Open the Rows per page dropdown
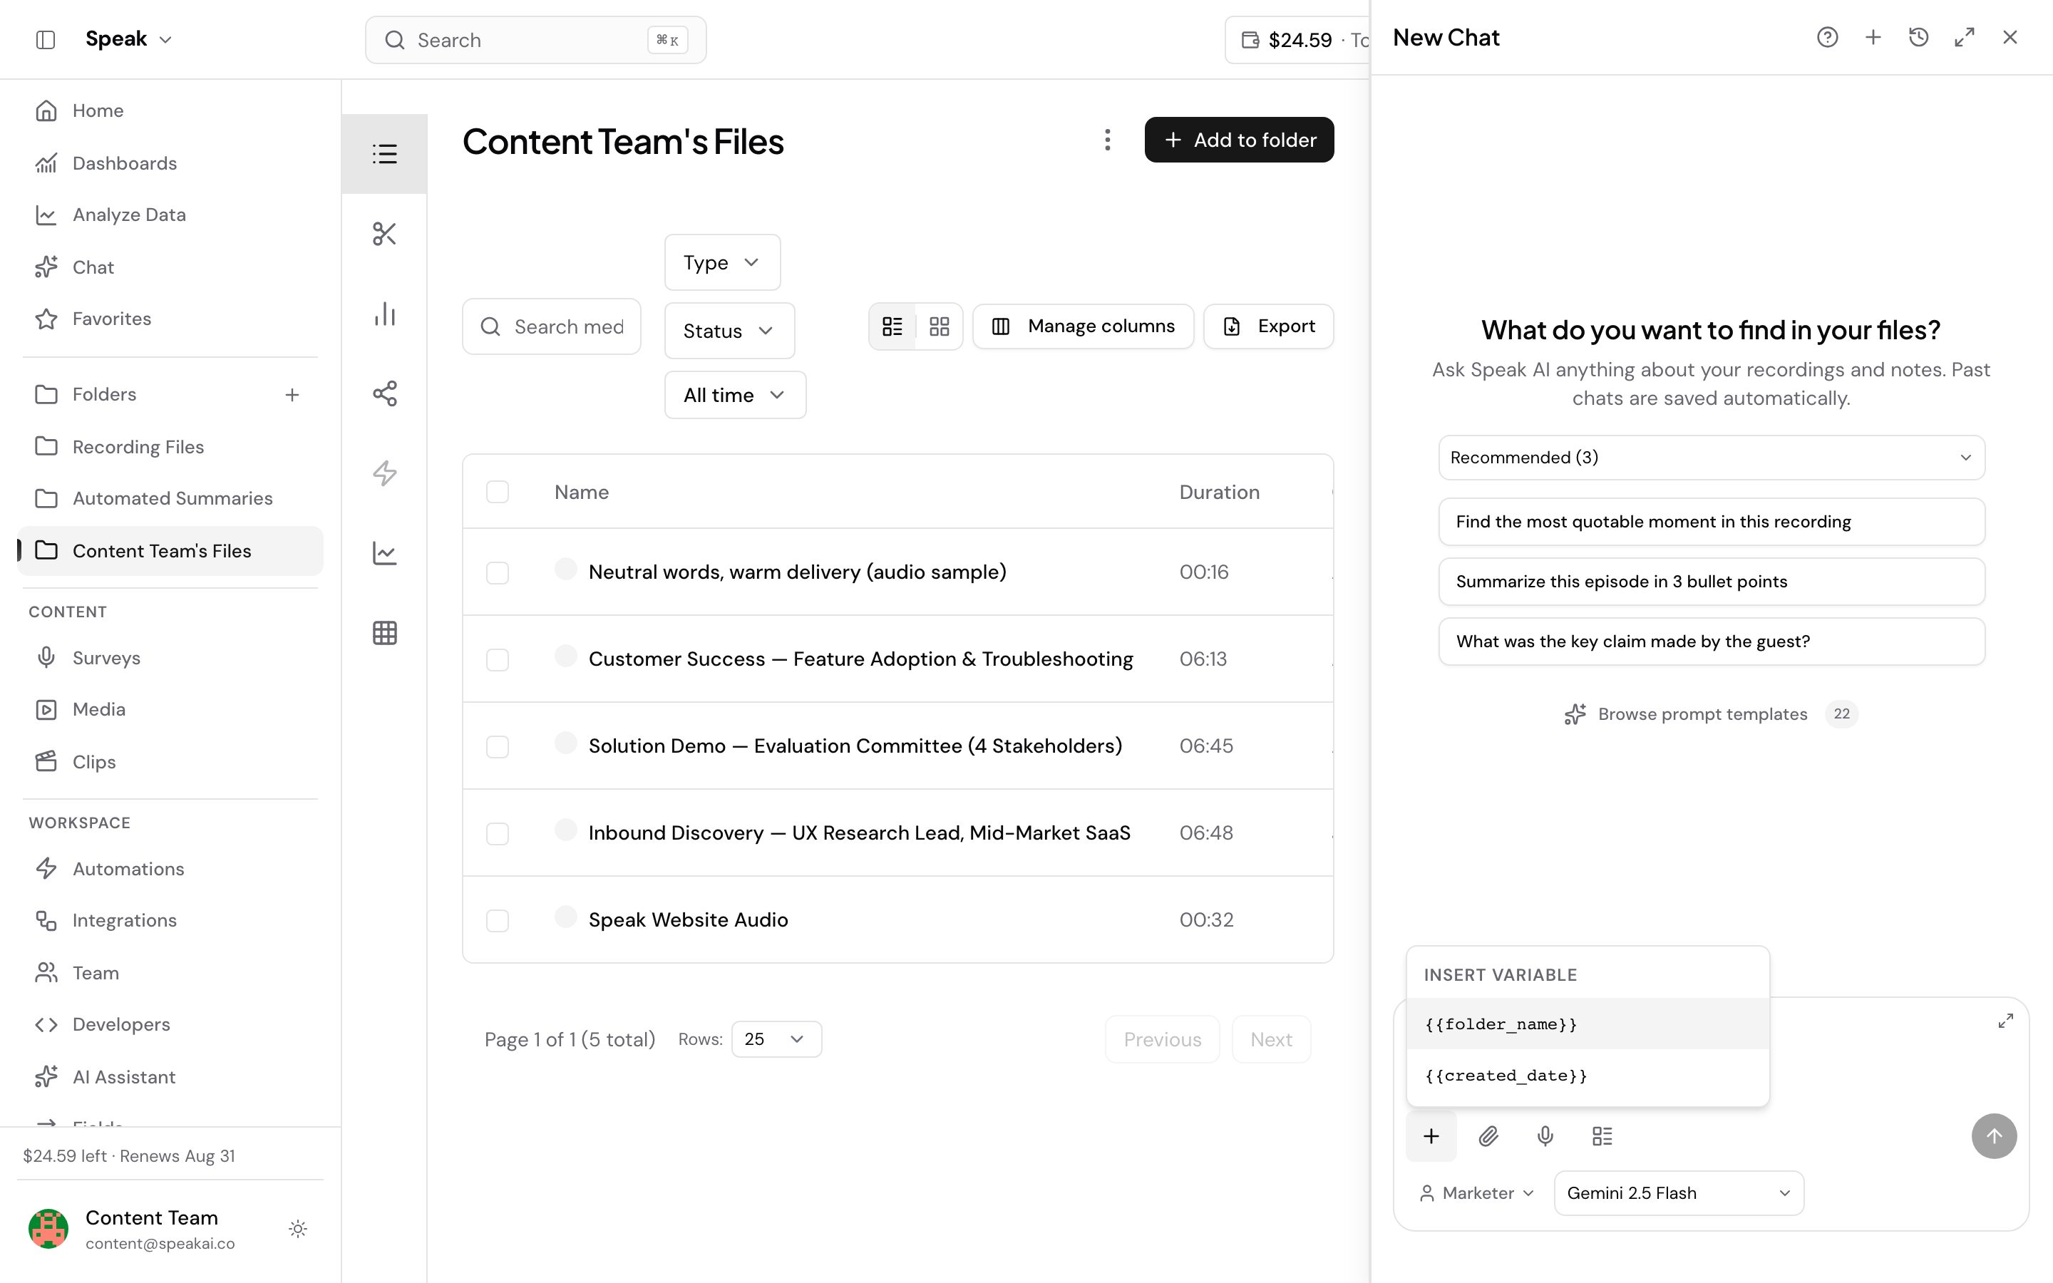This screenshot has width=2053, height=1283. (x=776, y=1039)
